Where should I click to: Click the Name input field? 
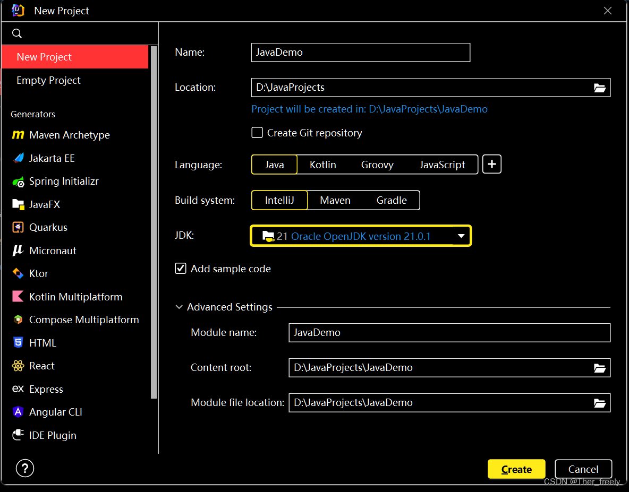(x=361, y=53)
